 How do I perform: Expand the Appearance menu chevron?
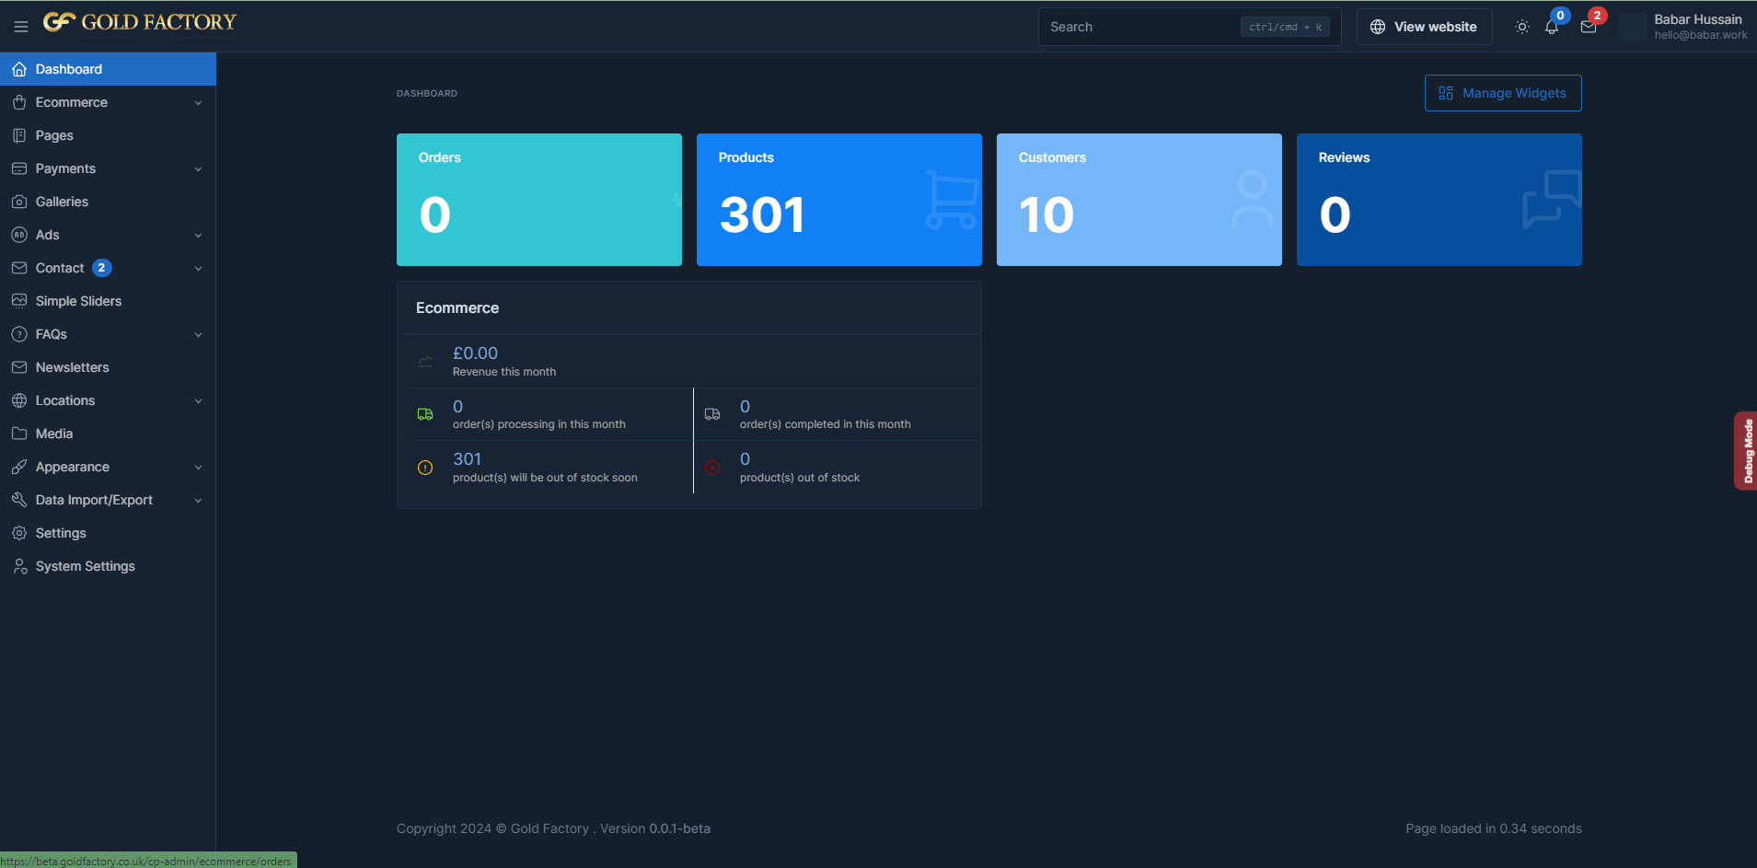[x=198, y=468]
